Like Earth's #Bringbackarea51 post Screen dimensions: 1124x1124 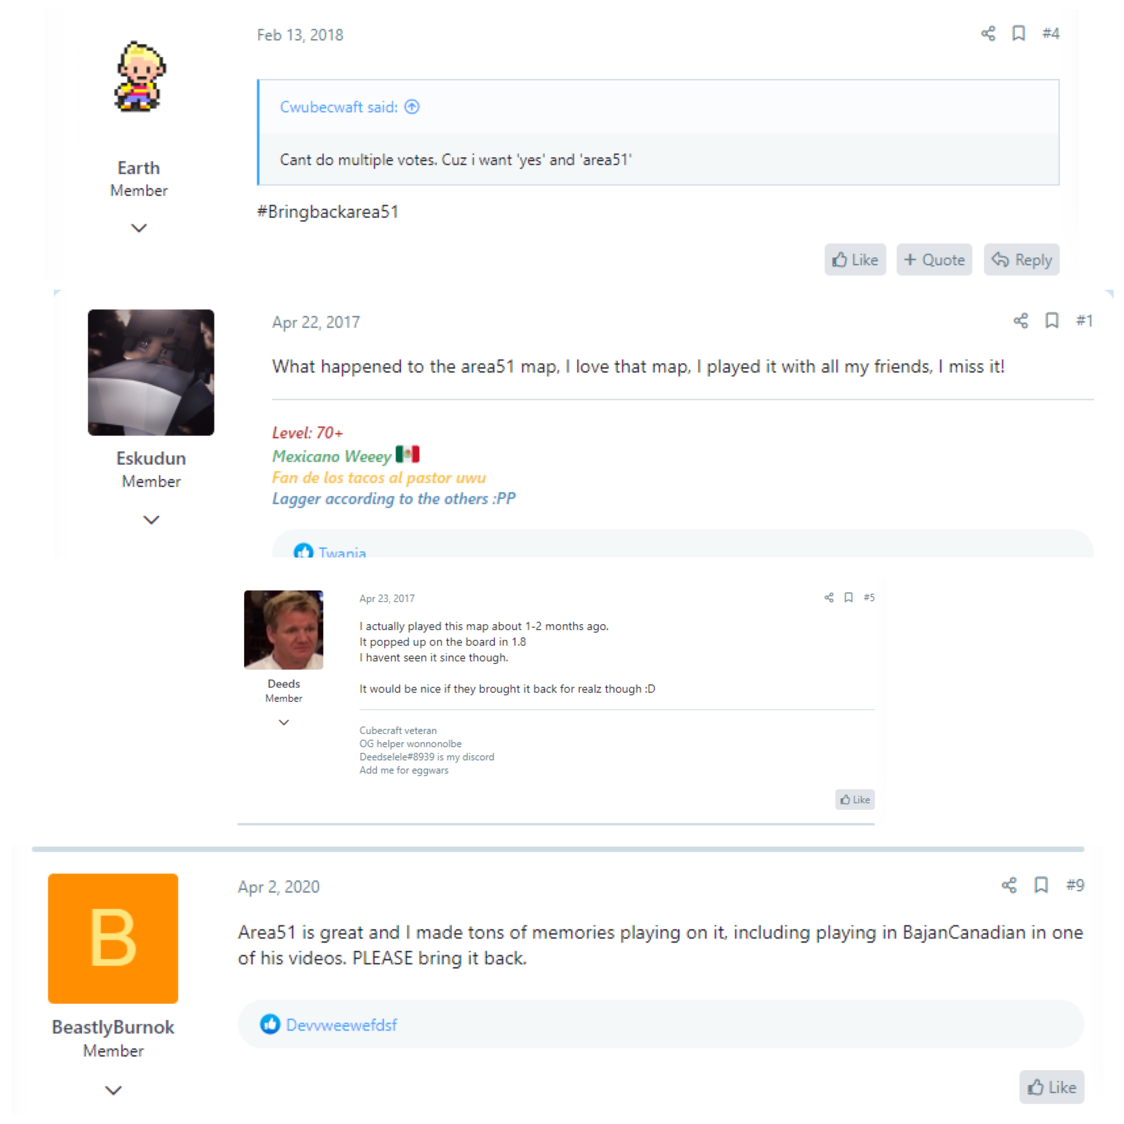[855, 259]
